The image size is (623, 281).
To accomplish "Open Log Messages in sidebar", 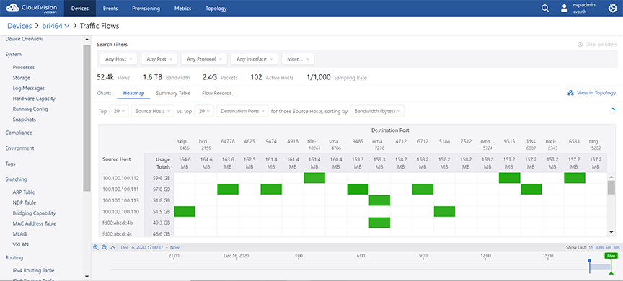I will [29, 88].
